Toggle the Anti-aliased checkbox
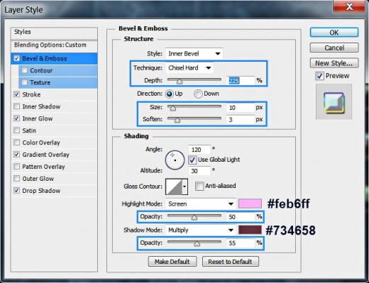Screen dimensions: 369x283 point(199,186)
